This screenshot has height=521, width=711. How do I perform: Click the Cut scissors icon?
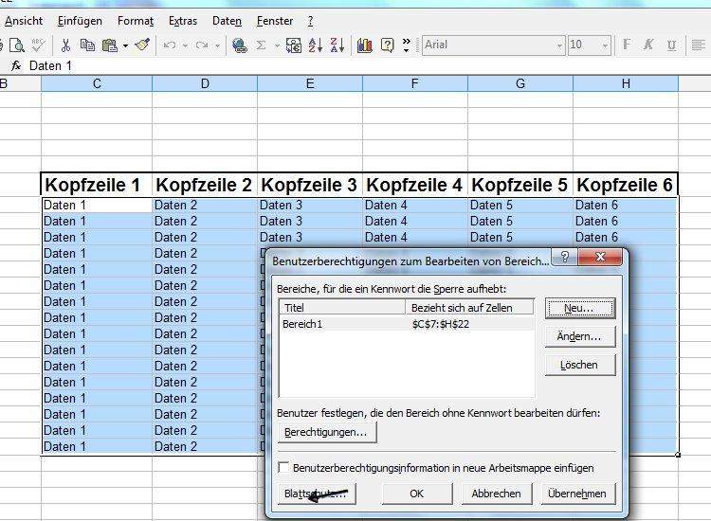[65, 45]
